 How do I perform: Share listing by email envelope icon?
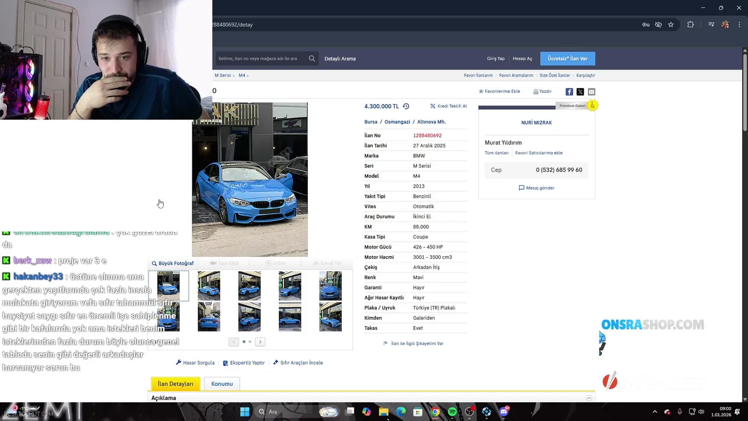click(591, 92)
